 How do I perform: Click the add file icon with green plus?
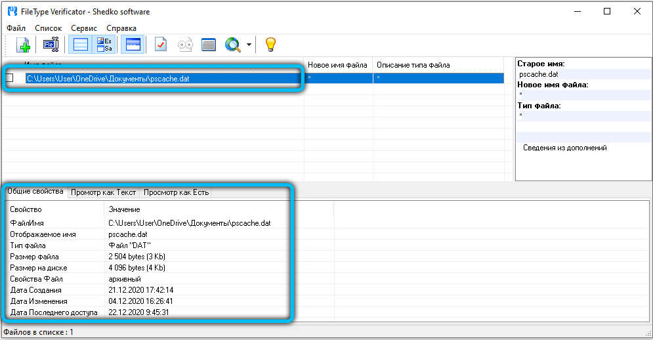click(x=24, y=45)
